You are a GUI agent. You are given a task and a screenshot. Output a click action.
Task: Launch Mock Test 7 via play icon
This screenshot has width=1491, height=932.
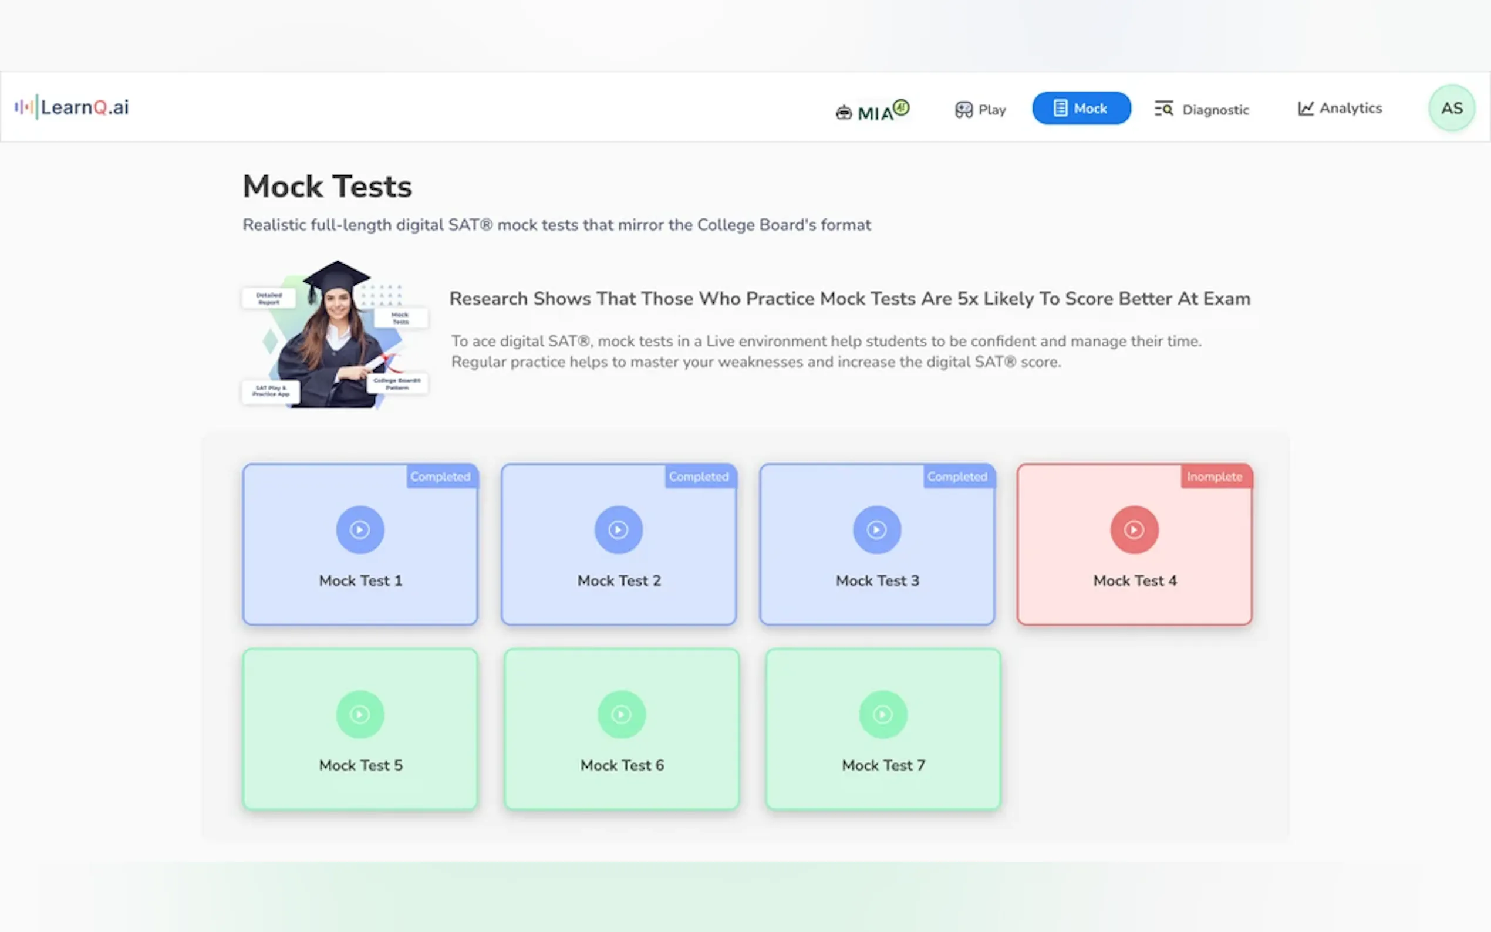coord(883,714)
